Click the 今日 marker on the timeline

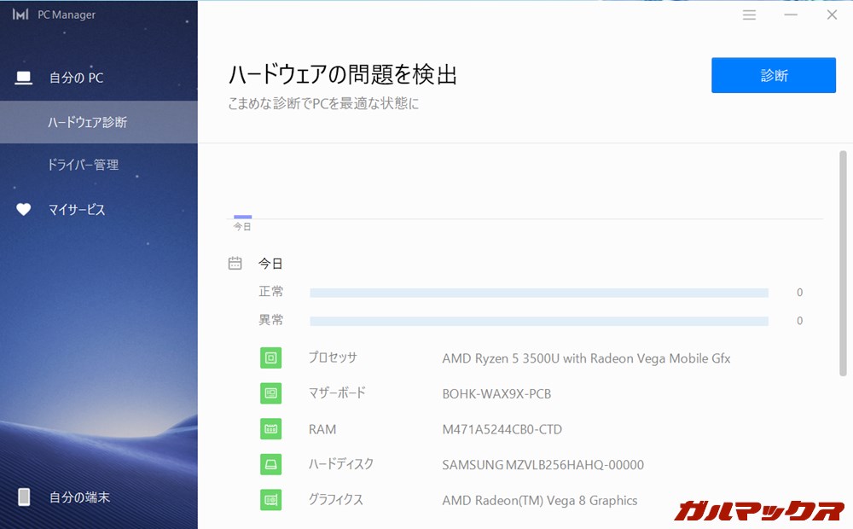tap(242, 218)
